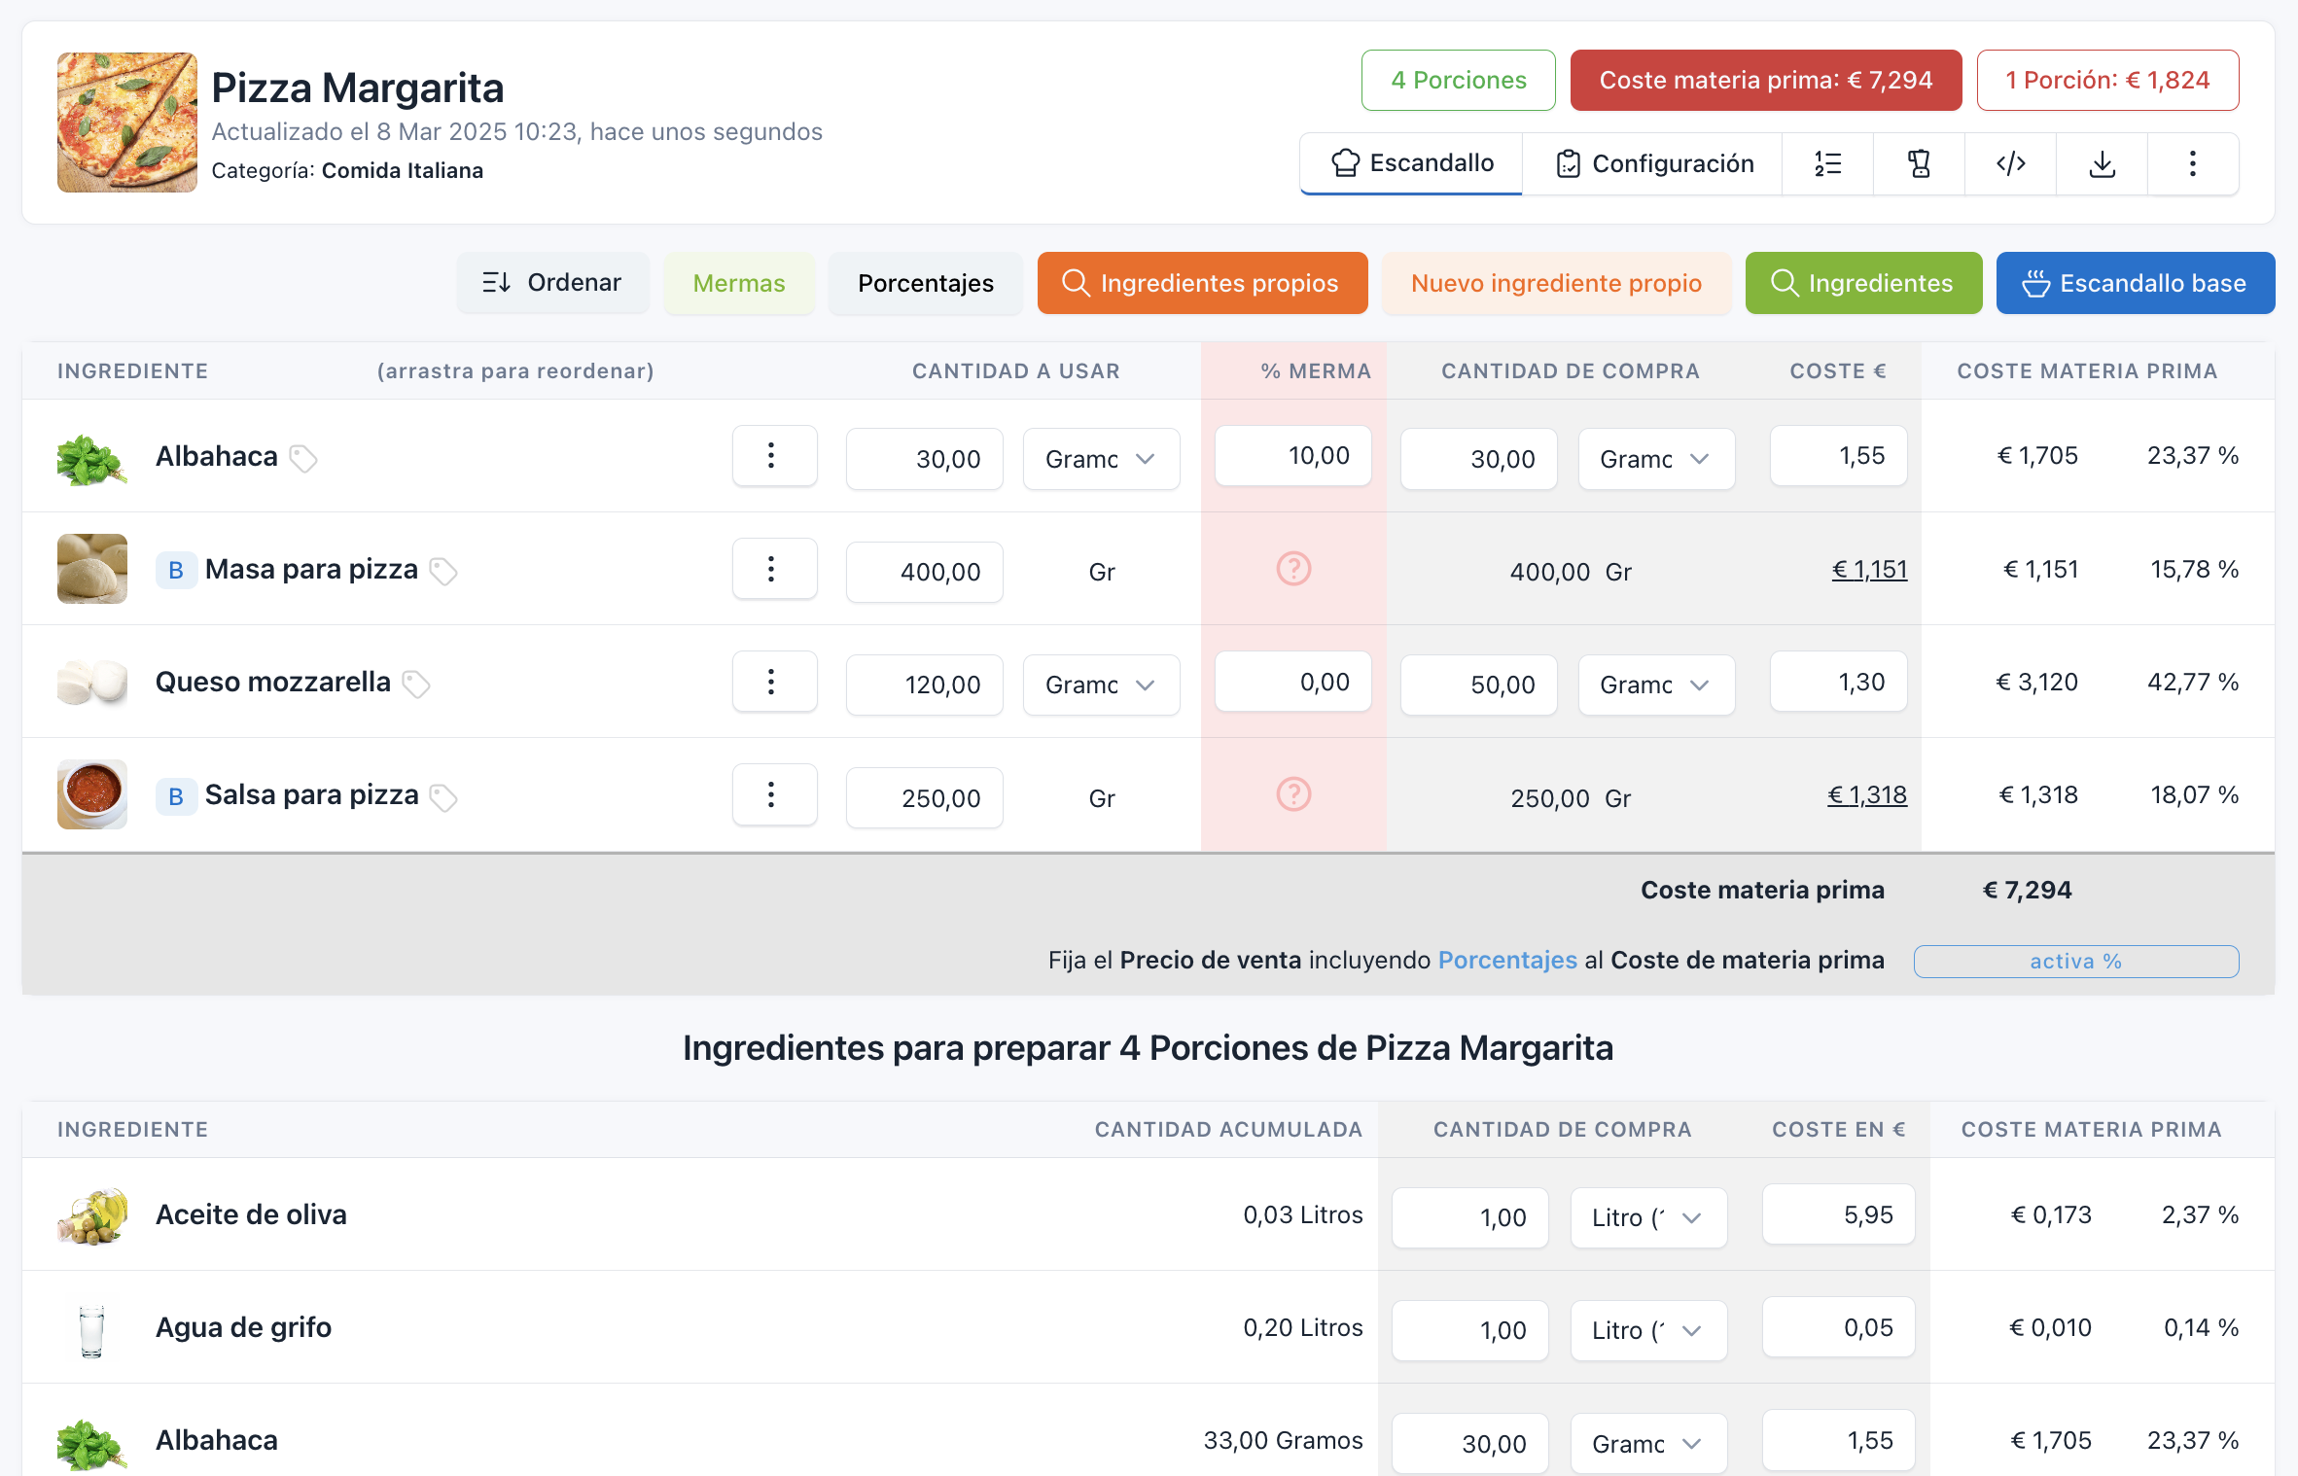Click Categoría Comida Italiana text
This screenshot has width=2298, height=1476.
[x=347, y=170]
